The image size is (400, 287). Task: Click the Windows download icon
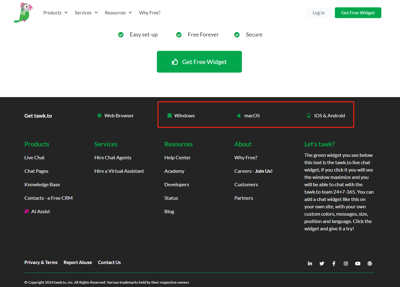click(169, 115)
